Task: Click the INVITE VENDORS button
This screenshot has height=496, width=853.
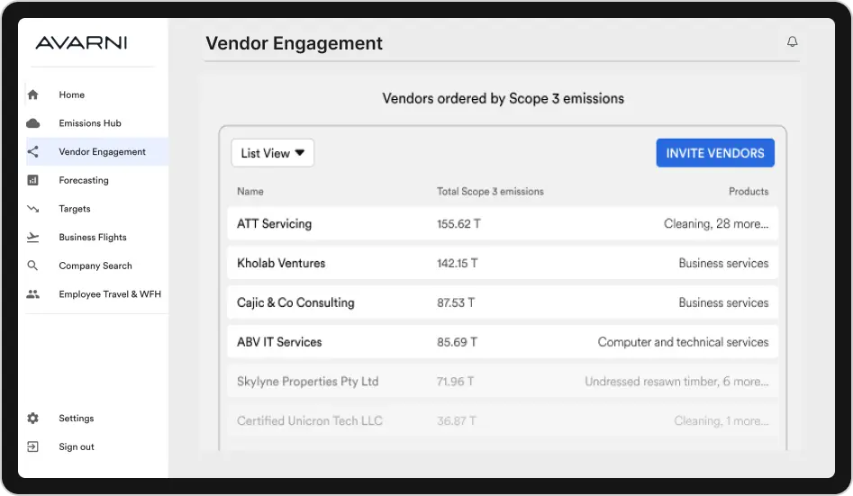Action: tap(715, 153)
